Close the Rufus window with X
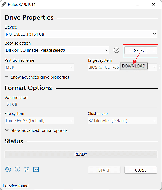Screen dimensions: 162x190 (154, 4)
